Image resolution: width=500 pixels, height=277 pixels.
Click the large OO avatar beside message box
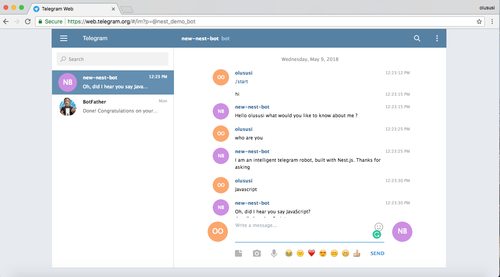[218, 231]
